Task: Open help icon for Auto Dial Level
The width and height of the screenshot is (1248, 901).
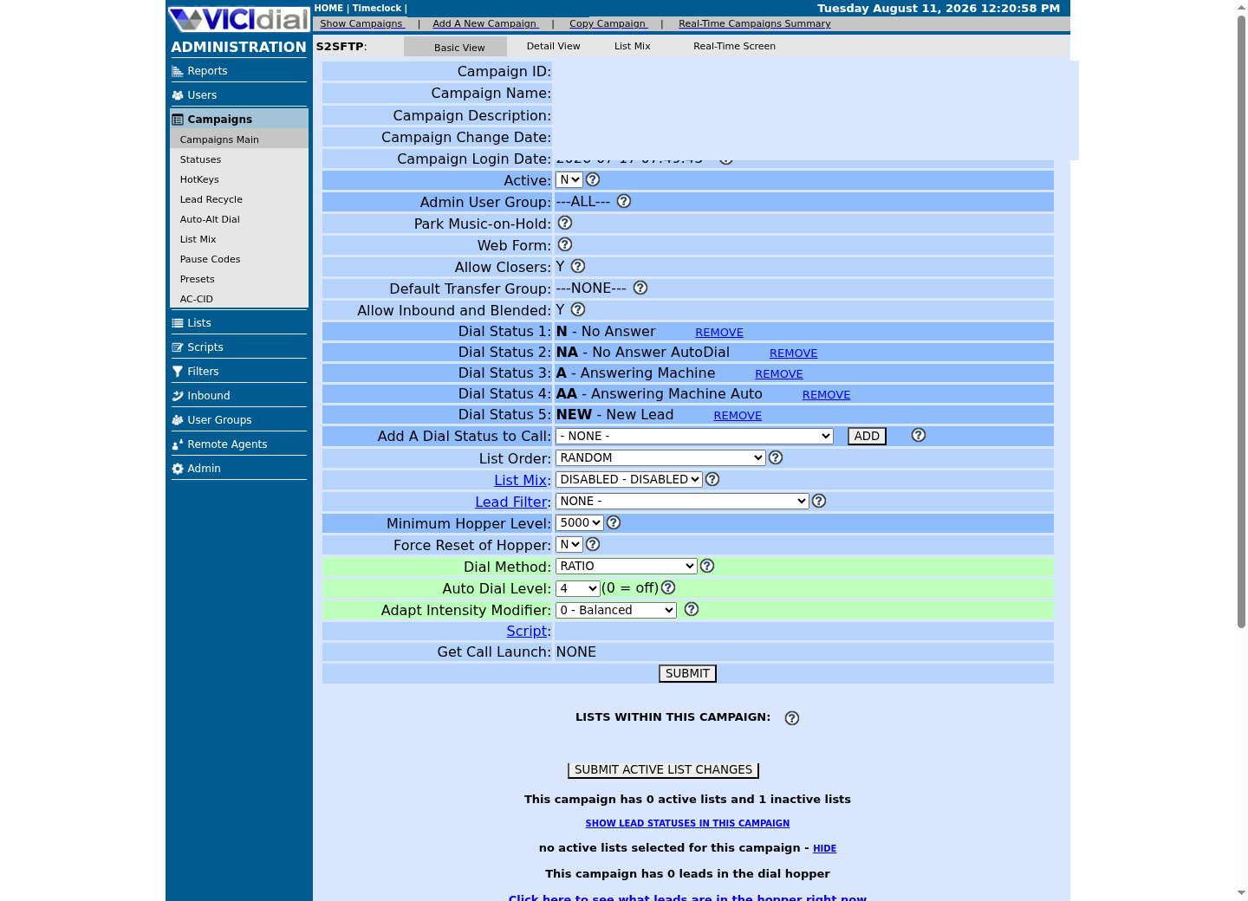Action: coord(668,587)
